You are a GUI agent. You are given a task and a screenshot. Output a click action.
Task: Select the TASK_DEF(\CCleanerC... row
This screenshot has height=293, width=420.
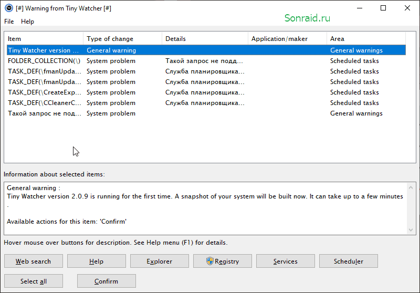206,103
